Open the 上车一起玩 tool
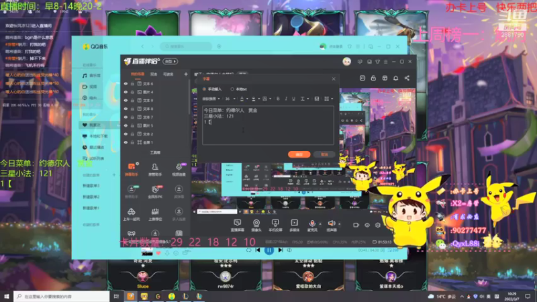This screenshot has height=302, width=537. [131, 214]
